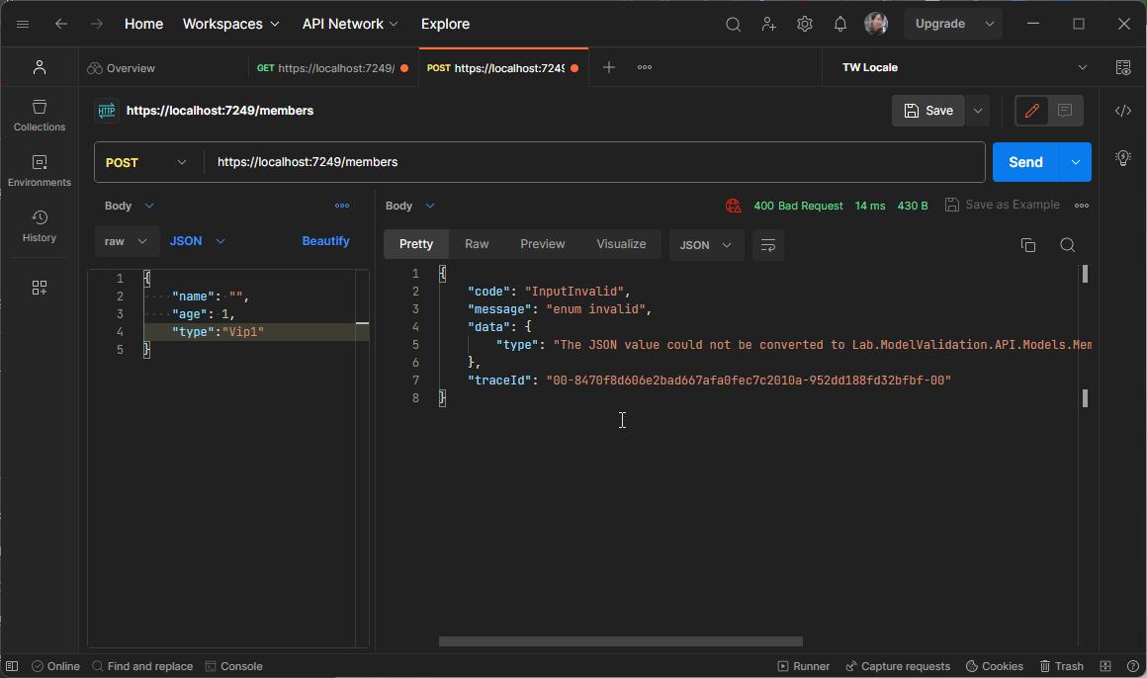This screenshot has width=1147, height=678.
Task: Toggle the sidebar icon in the status bar
Action: click(x=12, y=666)
